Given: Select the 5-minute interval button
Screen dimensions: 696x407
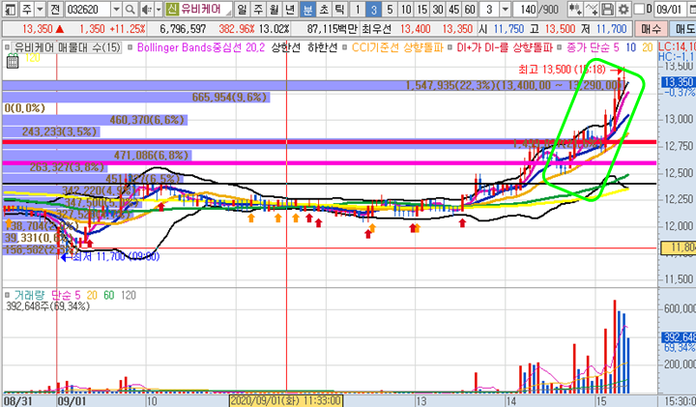Looking at the screenshot, I should [390, 9].
